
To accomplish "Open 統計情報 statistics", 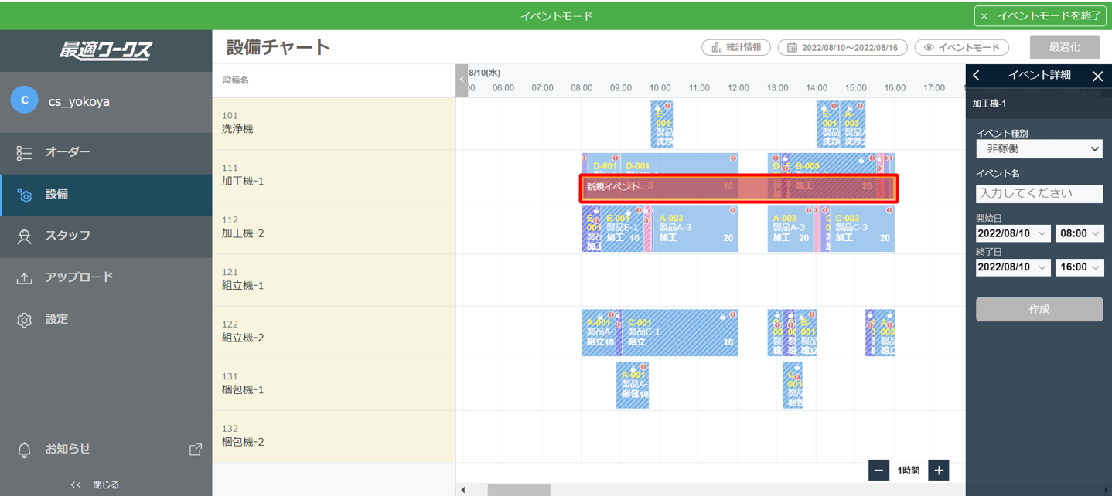I will click(736, 47).
